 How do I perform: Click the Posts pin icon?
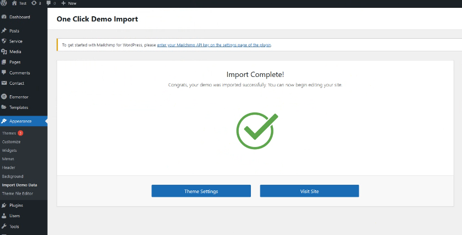coord(4,31)
